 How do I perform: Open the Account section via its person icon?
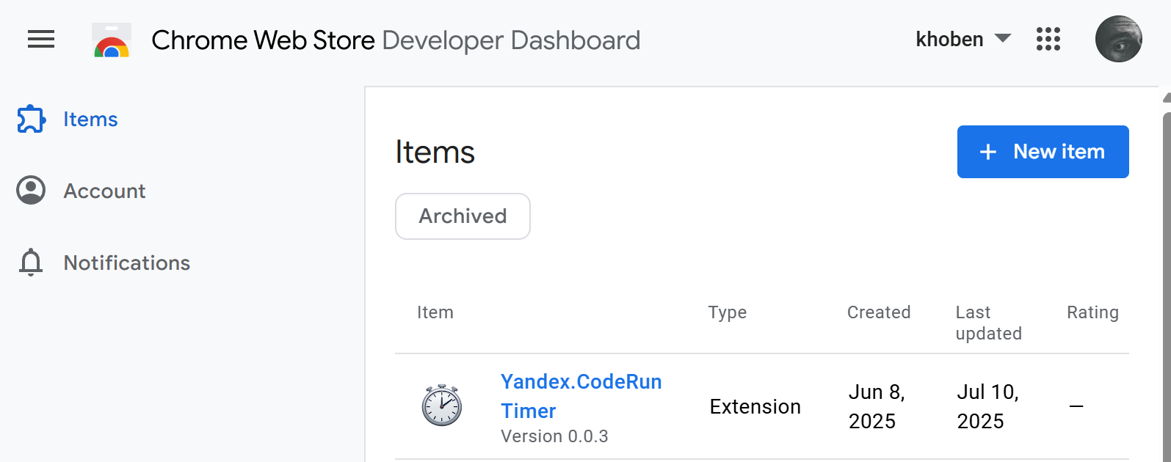[30, 190]
